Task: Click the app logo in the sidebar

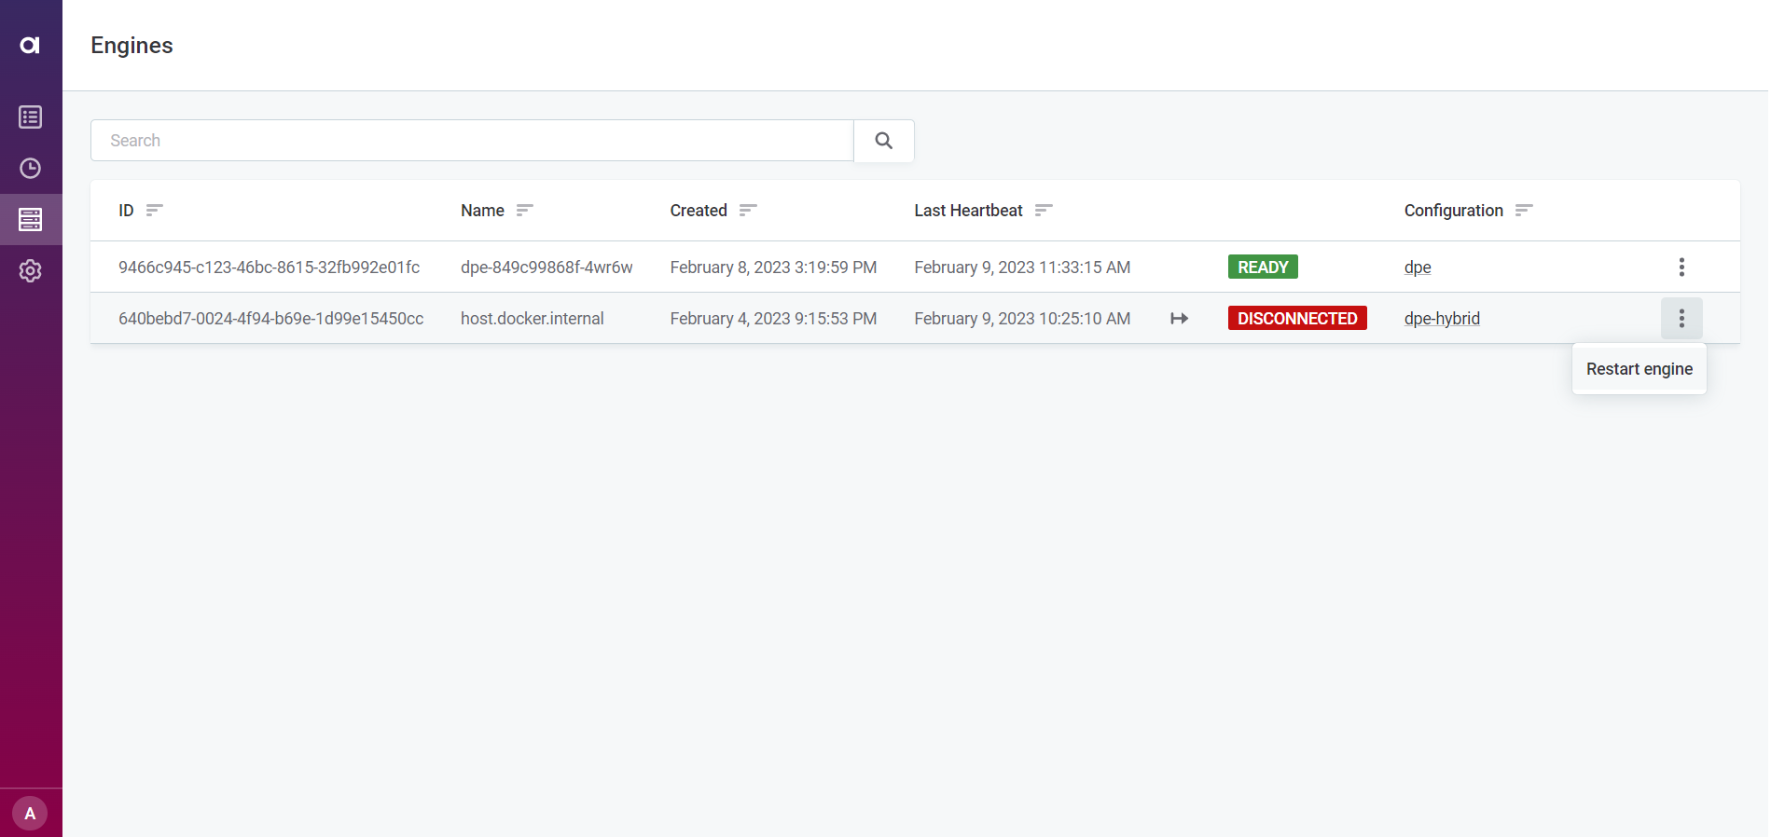Action: coord(30,45)
